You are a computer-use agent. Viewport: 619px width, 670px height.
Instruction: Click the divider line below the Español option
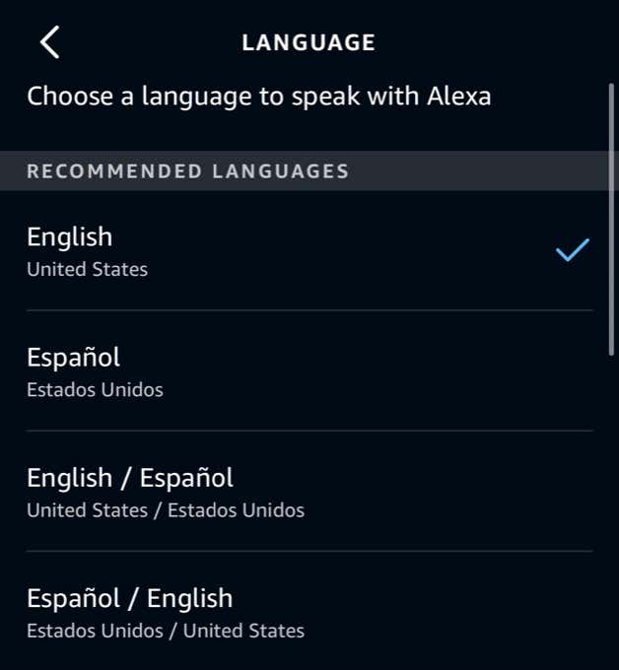point(309,432)
